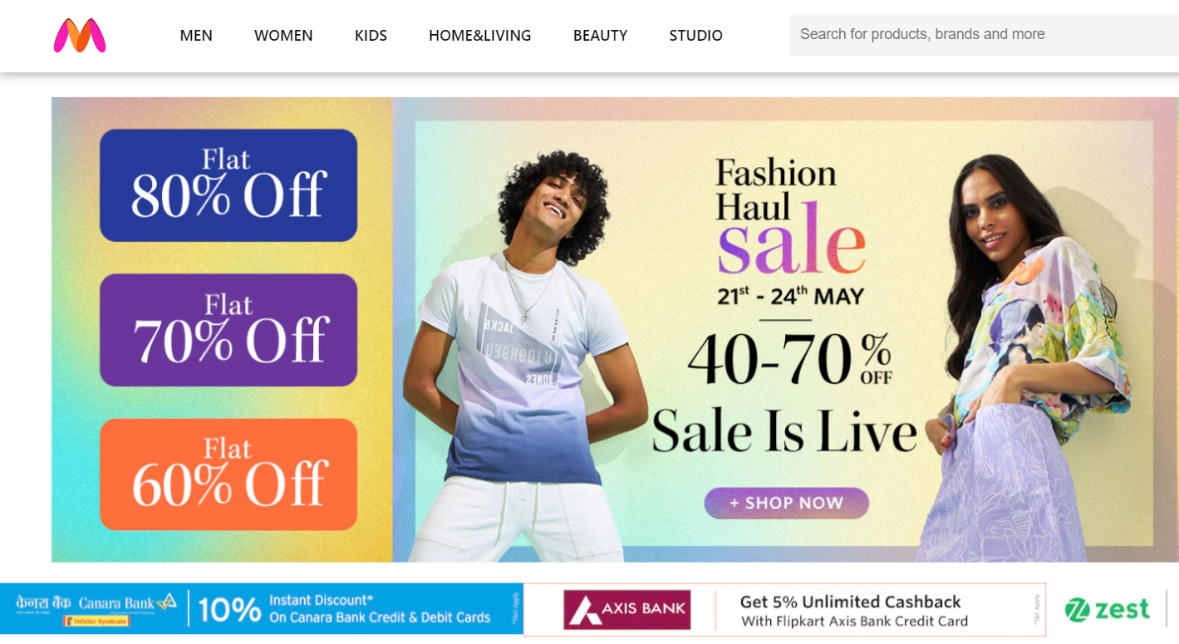The image size is (1179, 644).
Task: Choose the Flat 70% Off tile
Action: tap(228, 330)
